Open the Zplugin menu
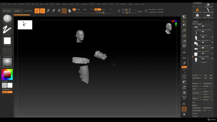Screen dimensions: 217x122 [x=131, y=4]
